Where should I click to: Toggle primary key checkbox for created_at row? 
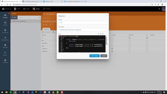pyautogui.click(x=147, y=49)
